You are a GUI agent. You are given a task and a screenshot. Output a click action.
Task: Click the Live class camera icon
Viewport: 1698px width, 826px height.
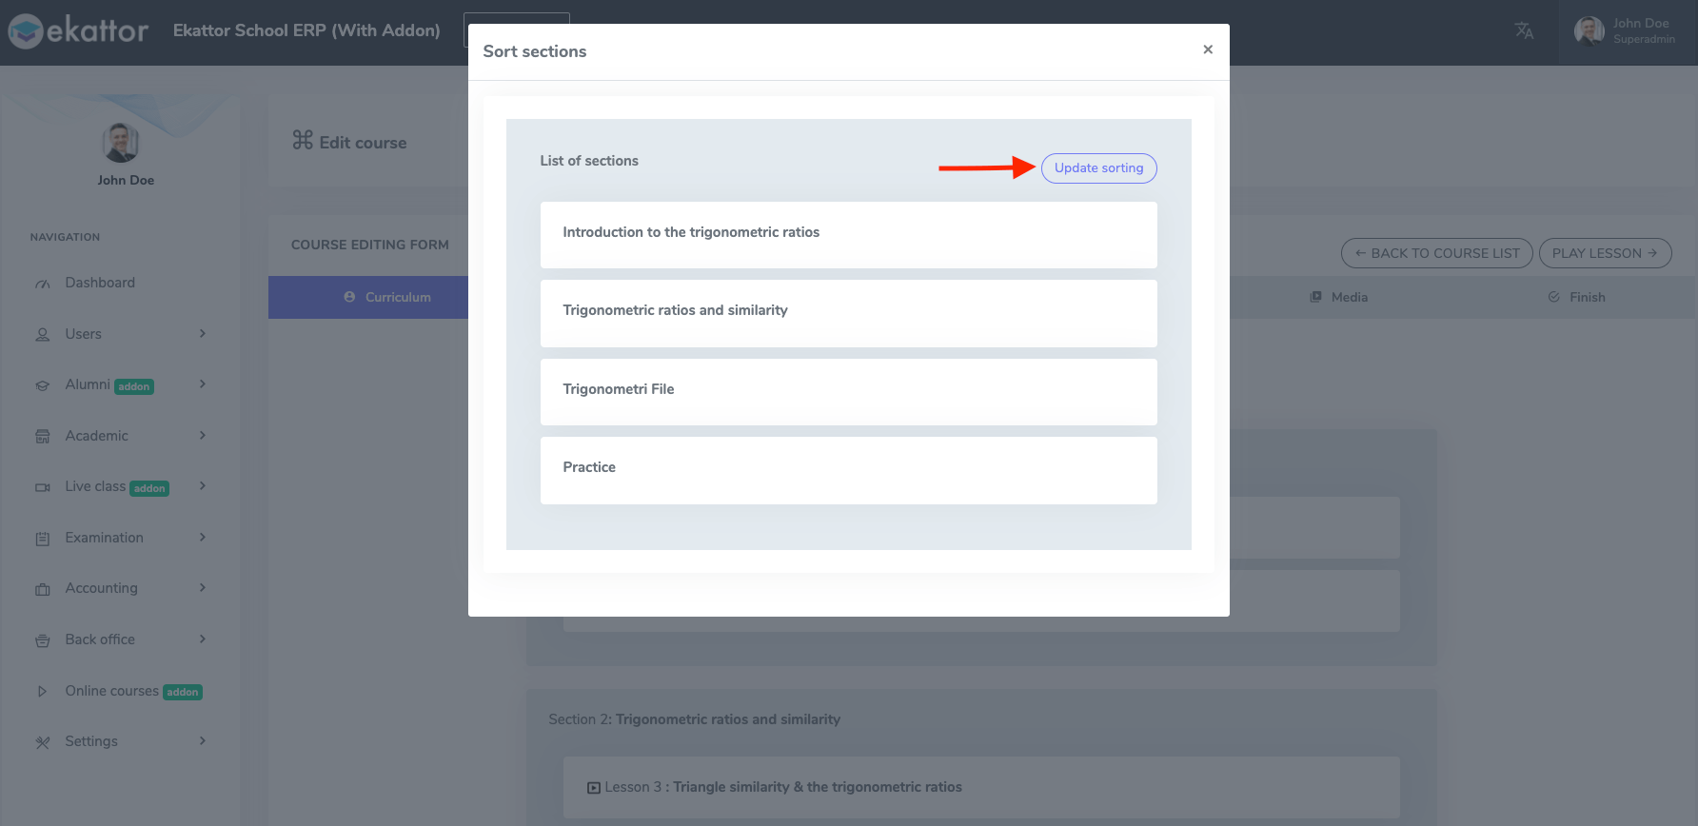click(43, 487)
